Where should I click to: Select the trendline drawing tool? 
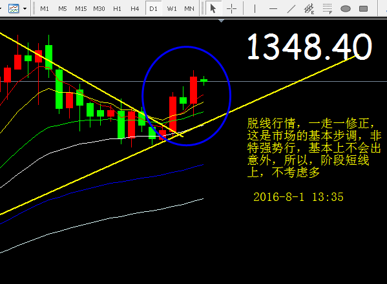click(291, 8)
